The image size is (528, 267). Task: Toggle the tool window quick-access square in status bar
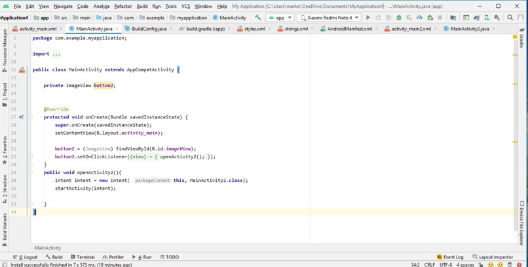coord(5,264)
